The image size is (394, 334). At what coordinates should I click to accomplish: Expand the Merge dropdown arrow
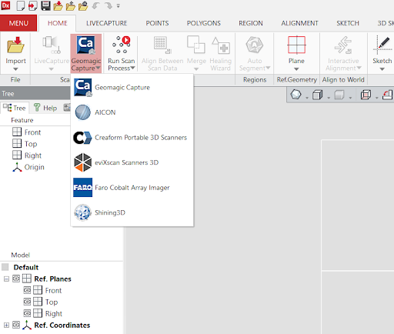[x=196, y=69]
